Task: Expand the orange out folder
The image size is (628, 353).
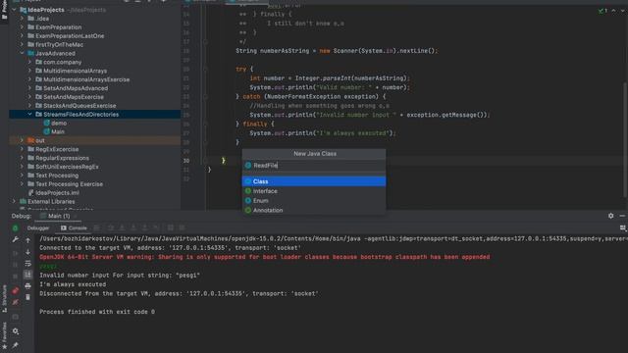Action: pyautogui.click(x=22, y=140)
